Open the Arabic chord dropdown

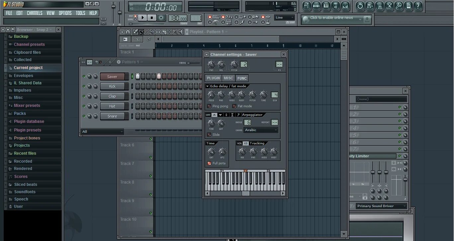click(x=261, y=130)
